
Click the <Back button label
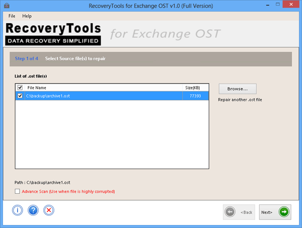[246, 212]
